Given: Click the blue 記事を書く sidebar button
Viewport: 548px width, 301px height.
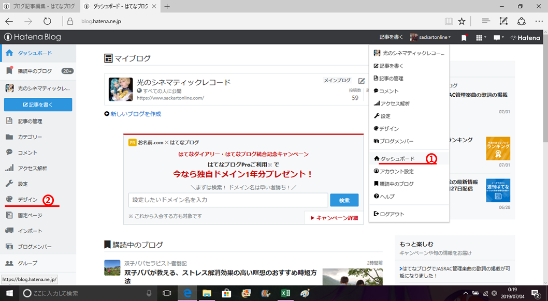Looking at the screenshot, I should click(38, 104).
